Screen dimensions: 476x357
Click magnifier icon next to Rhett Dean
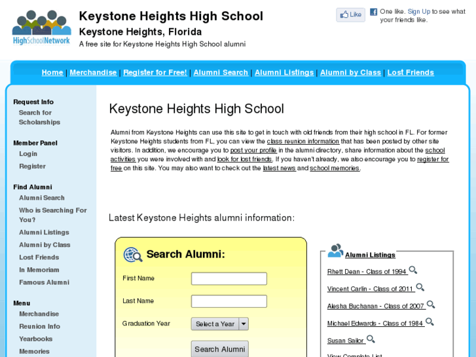(413, 270)
